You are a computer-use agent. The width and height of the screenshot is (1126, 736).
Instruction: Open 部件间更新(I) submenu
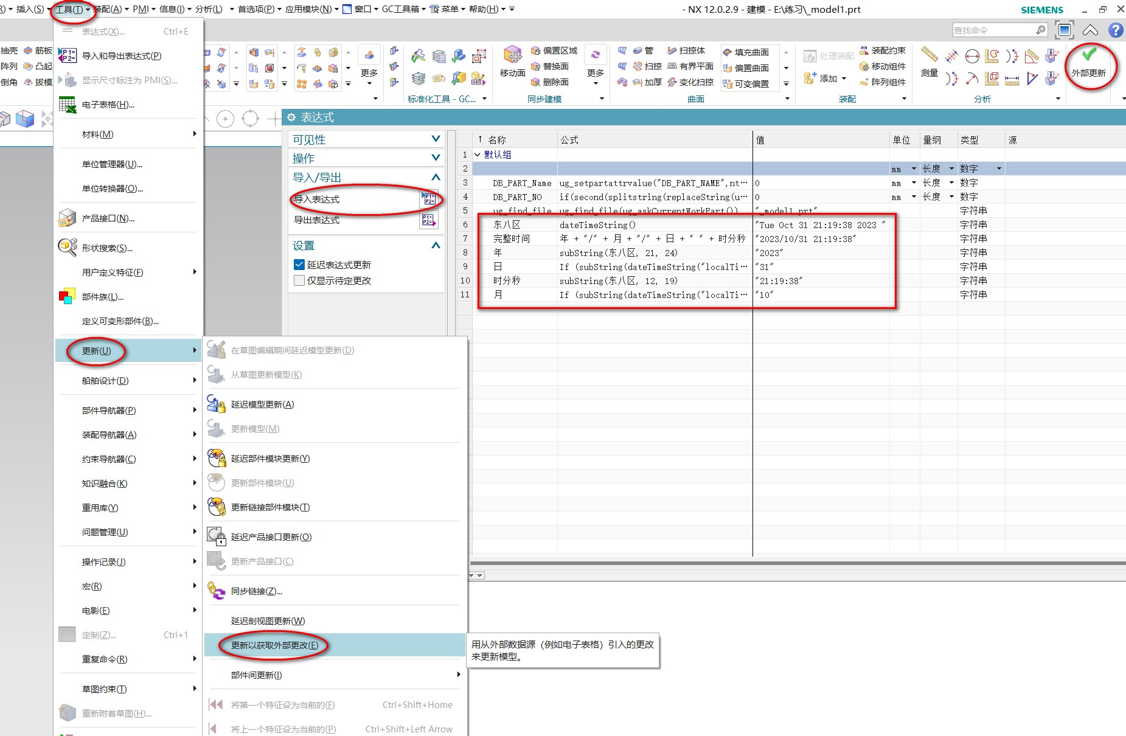334,675
